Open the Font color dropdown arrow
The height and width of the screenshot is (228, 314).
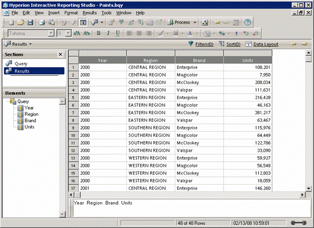click(197, 34)
